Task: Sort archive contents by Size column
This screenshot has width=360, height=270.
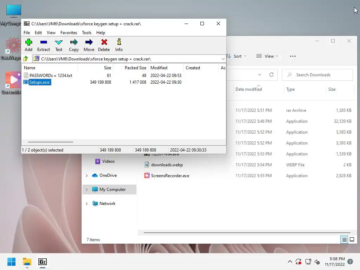Action: pyautogui.click(x=95, y=68)
